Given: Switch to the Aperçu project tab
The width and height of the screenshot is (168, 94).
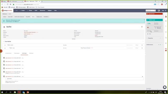Looking at the screenshot, I should coord(5,17).
